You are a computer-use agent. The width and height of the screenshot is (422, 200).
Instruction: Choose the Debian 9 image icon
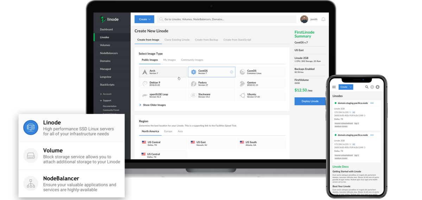pyautogui.click(x=145, y=84)
